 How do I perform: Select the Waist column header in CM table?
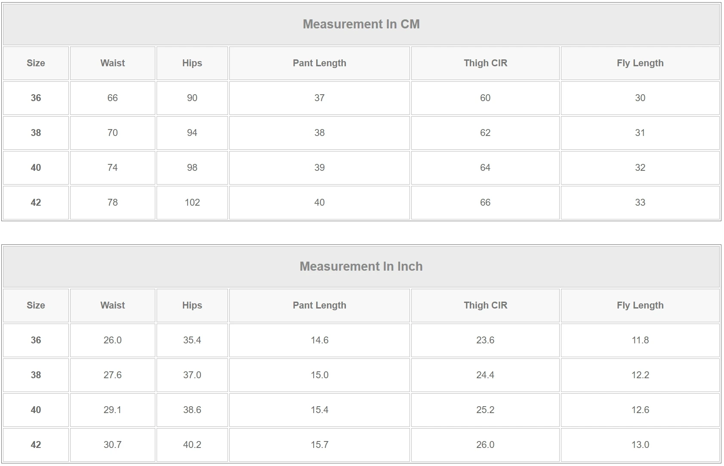click(113, 63)
